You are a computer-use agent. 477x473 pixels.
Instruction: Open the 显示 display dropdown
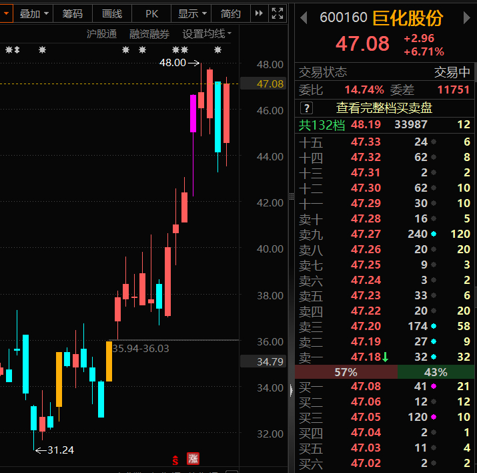pos(191,14)
